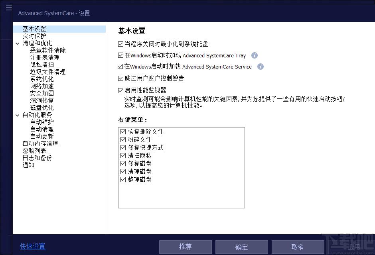Screen dimensions: 375x255
Task: Open 忽略列表 settings
Action: (34, 151)
